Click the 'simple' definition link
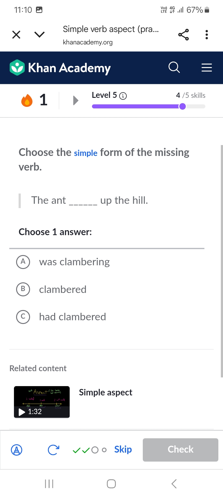 (x=85, y=153)
